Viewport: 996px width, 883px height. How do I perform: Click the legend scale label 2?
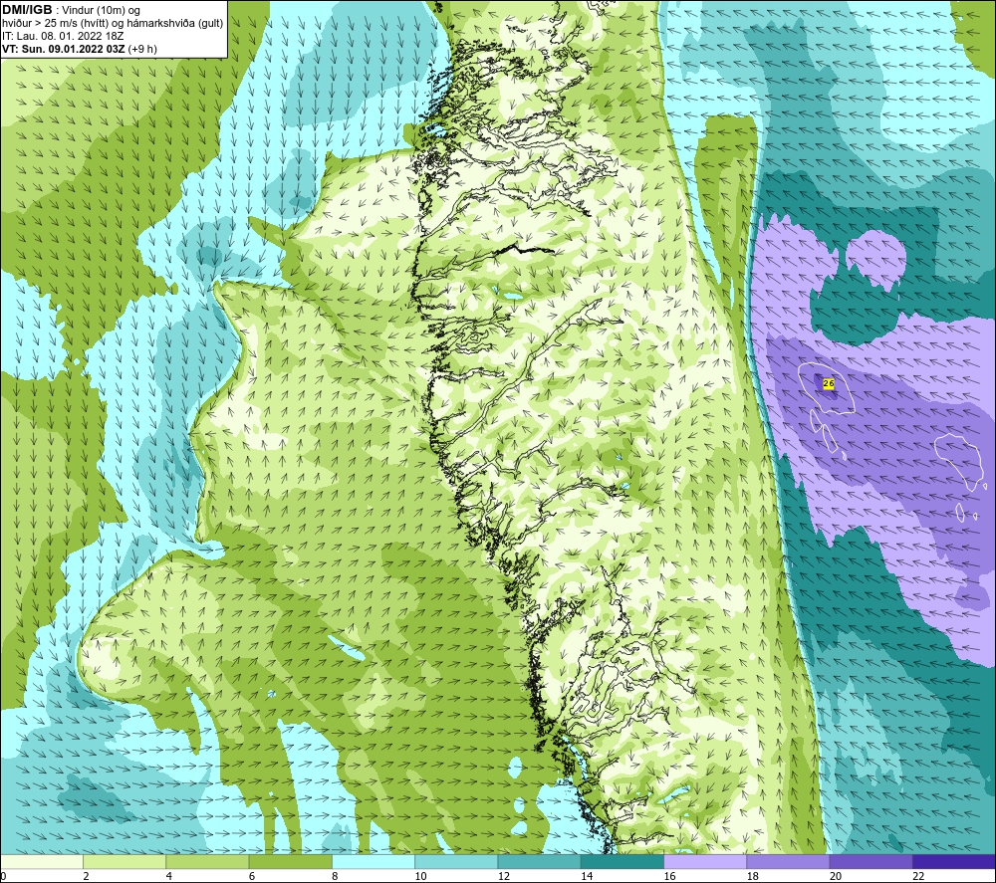[x=86, y=876]
